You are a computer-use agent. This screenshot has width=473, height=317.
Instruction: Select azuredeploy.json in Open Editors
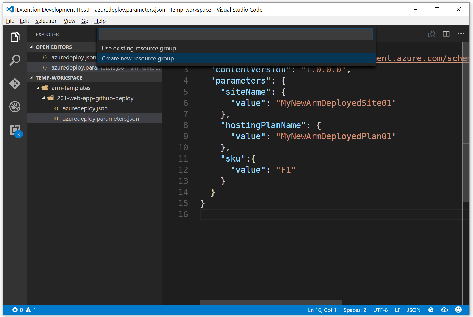[x=62, y=57]
